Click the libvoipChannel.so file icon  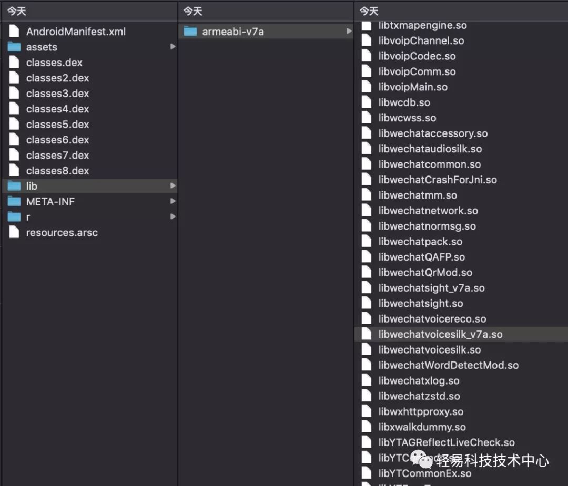(367, 40)
